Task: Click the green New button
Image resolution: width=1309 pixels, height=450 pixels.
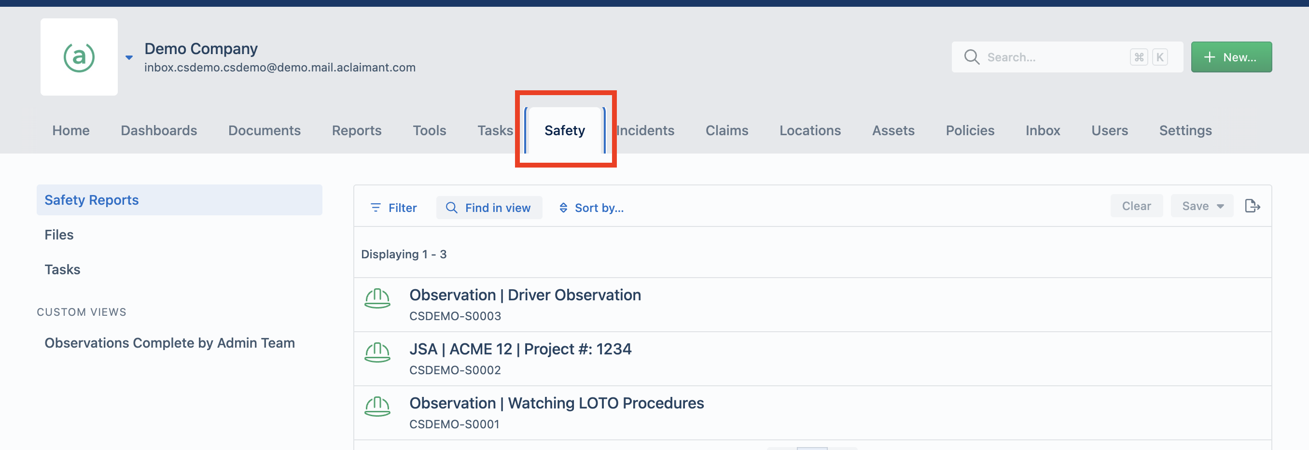Action: click(x=1231, y=57)
